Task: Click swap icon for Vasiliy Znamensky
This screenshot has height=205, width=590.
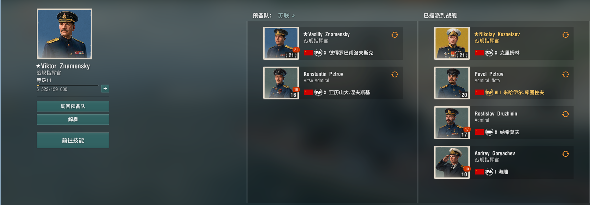Action: [395, 35]
